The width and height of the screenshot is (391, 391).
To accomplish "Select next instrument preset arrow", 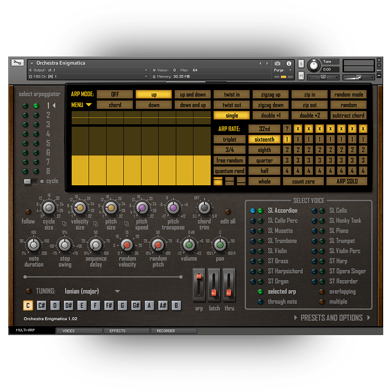I will pyautogui.click(x=267, y=63).
